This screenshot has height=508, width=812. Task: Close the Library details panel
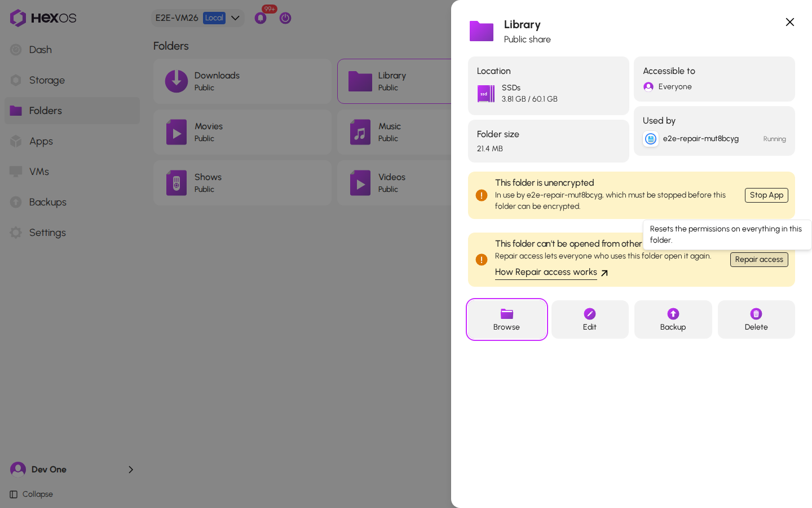pyautogui.click(x=789, y=22)
